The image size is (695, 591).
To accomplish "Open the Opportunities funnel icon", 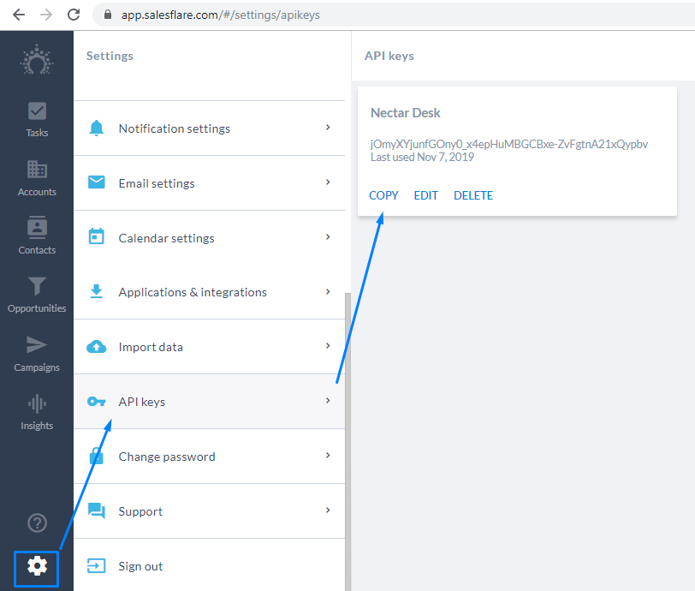I will pyautogui.click(x=37, y=286).
